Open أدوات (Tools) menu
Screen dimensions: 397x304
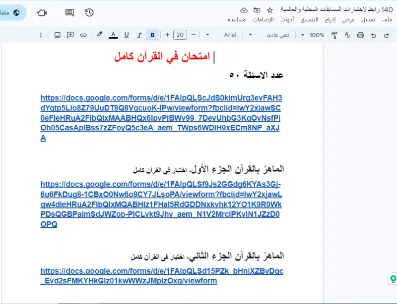(x=287, y=20)
